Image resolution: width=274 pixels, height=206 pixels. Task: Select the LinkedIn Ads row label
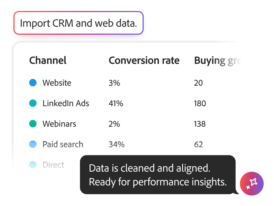(x=66, y=104)
